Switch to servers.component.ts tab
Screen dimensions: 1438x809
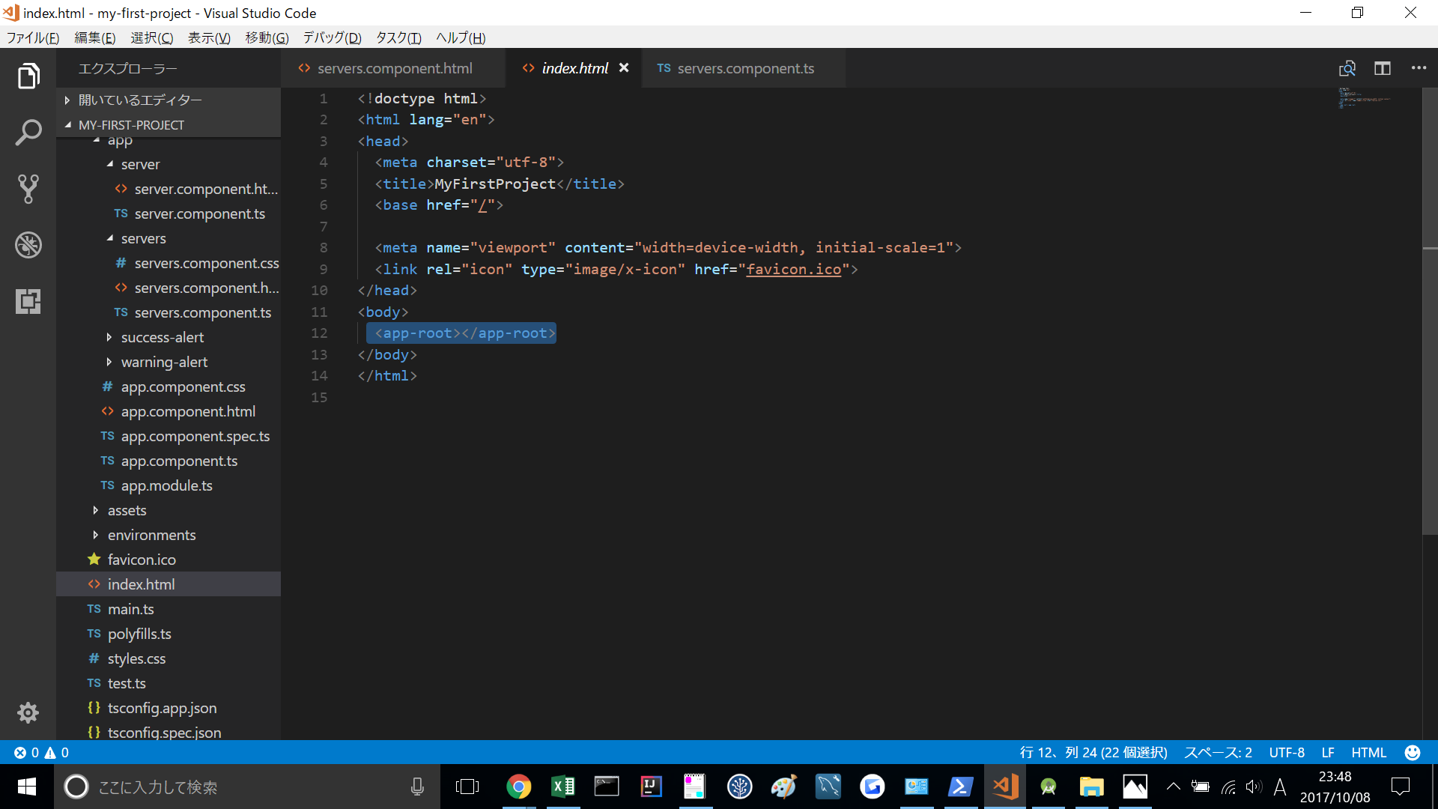click(x=744, y=68)
